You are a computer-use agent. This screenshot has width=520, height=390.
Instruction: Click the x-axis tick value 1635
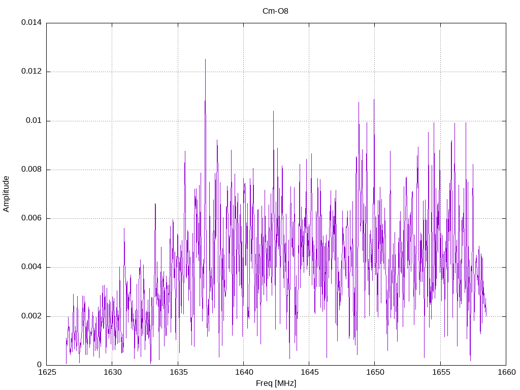tap(178, 372)
